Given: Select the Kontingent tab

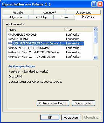Looking at the screenshot, I should pyautogui.click(x=50, y=12).
